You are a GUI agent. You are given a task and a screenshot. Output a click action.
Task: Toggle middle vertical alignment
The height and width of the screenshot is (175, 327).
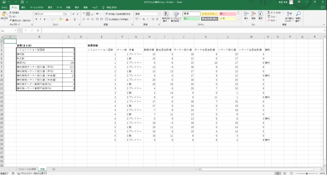point(88,14)
